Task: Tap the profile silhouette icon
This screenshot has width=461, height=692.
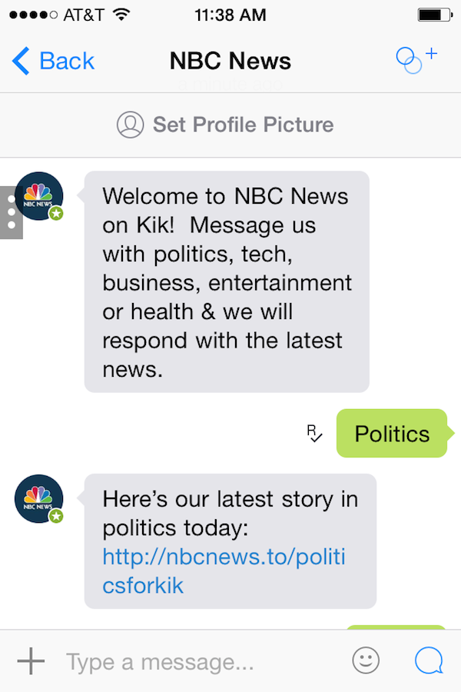Action: click(131, 125)
